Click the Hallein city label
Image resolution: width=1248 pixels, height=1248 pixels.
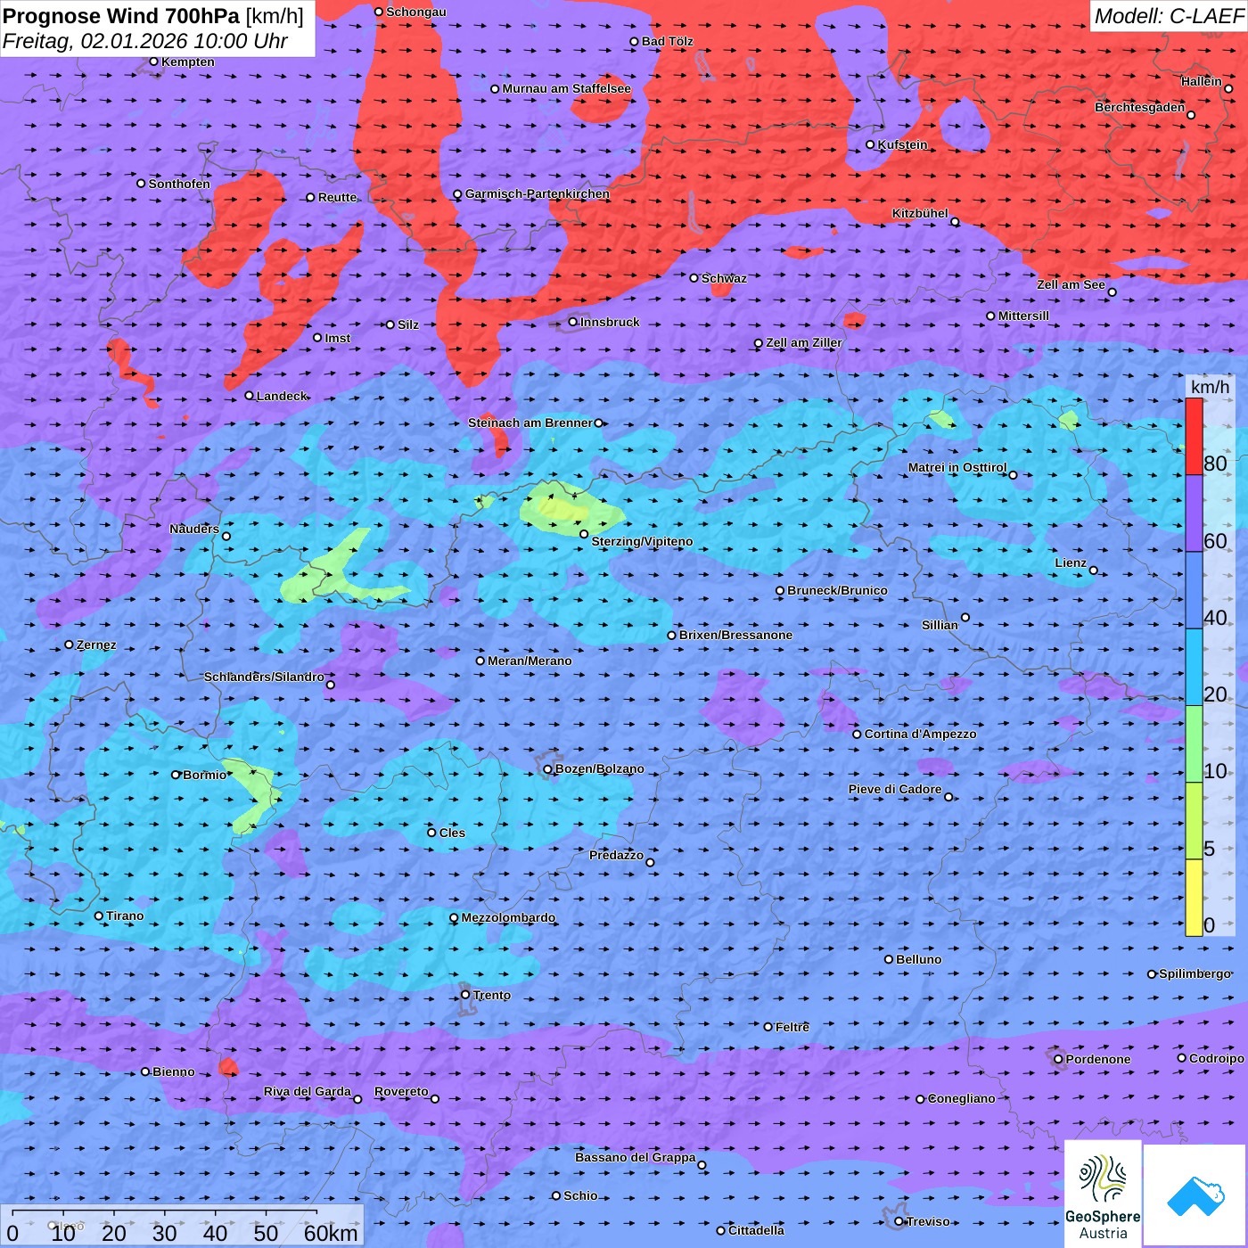(x=1202, y=81)
